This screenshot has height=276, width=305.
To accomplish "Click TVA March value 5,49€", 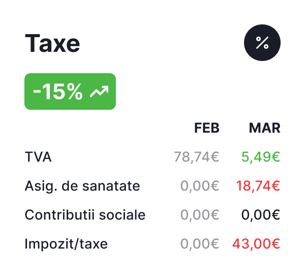I will [x=261, y=157].
